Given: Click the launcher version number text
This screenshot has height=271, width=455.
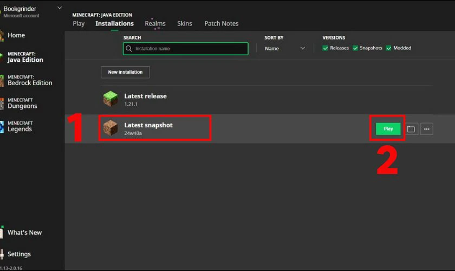Looking at the screenshot, I should point(11,268).
